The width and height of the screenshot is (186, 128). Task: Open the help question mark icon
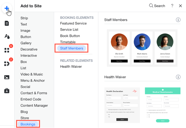tap(172, 6)
